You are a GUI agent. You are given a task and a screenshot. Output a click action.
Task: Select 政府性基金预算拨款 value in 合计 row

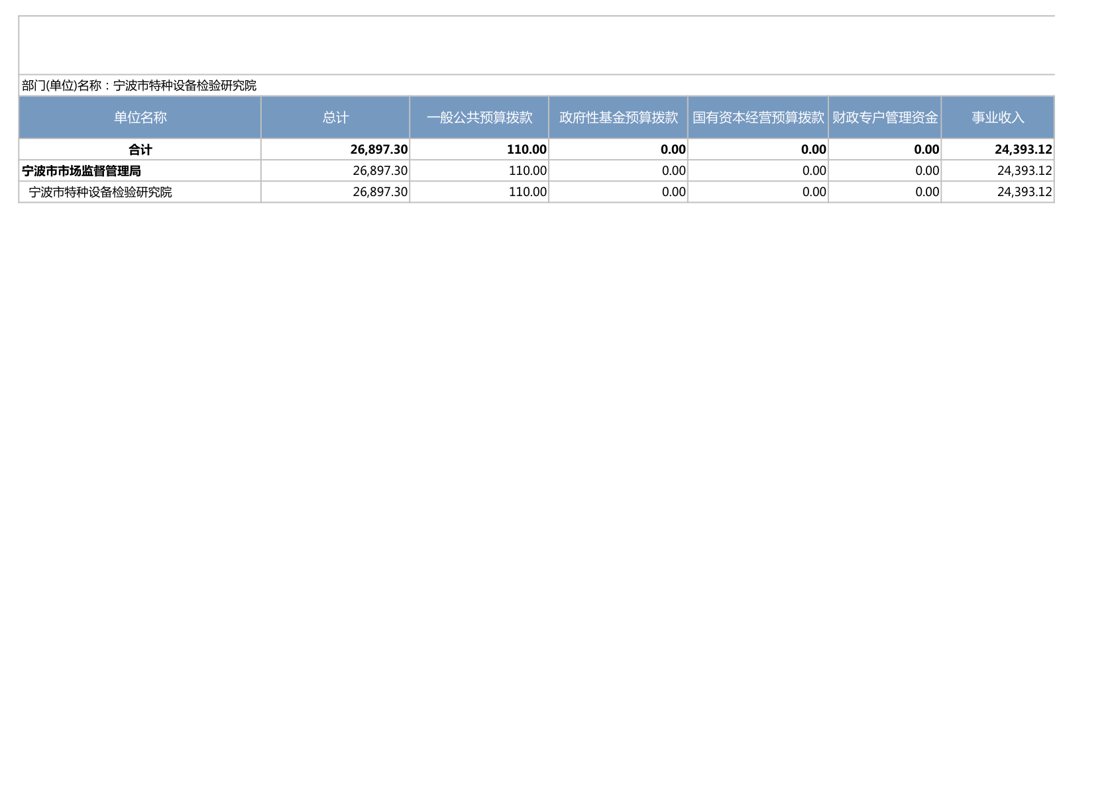point(673,150)
